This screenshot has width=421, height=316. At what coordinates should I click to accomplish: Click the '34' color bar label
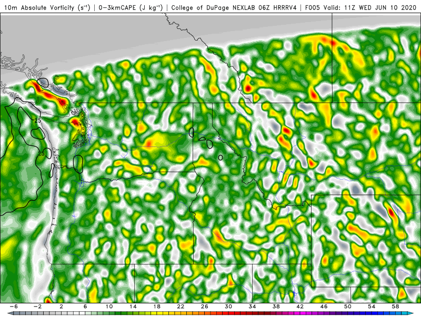252,307
